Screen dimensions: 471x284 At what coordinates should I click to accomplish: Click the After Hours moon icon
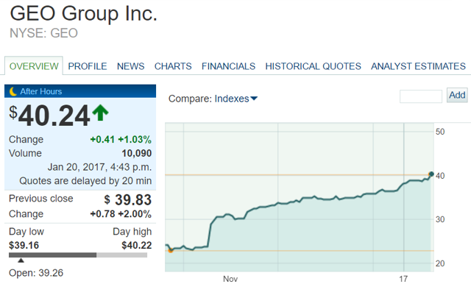(x=13, y=91)
